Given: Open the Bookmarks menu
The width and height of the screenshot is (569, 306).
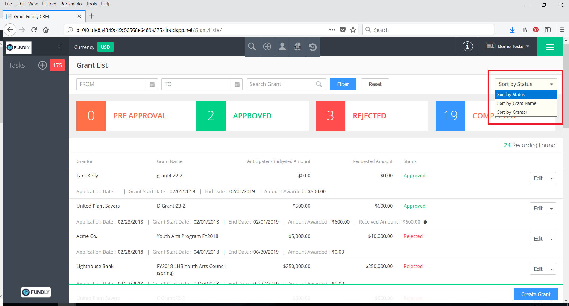Looking at the screenshot, I should pyautogui.click(x=71, y=4).
